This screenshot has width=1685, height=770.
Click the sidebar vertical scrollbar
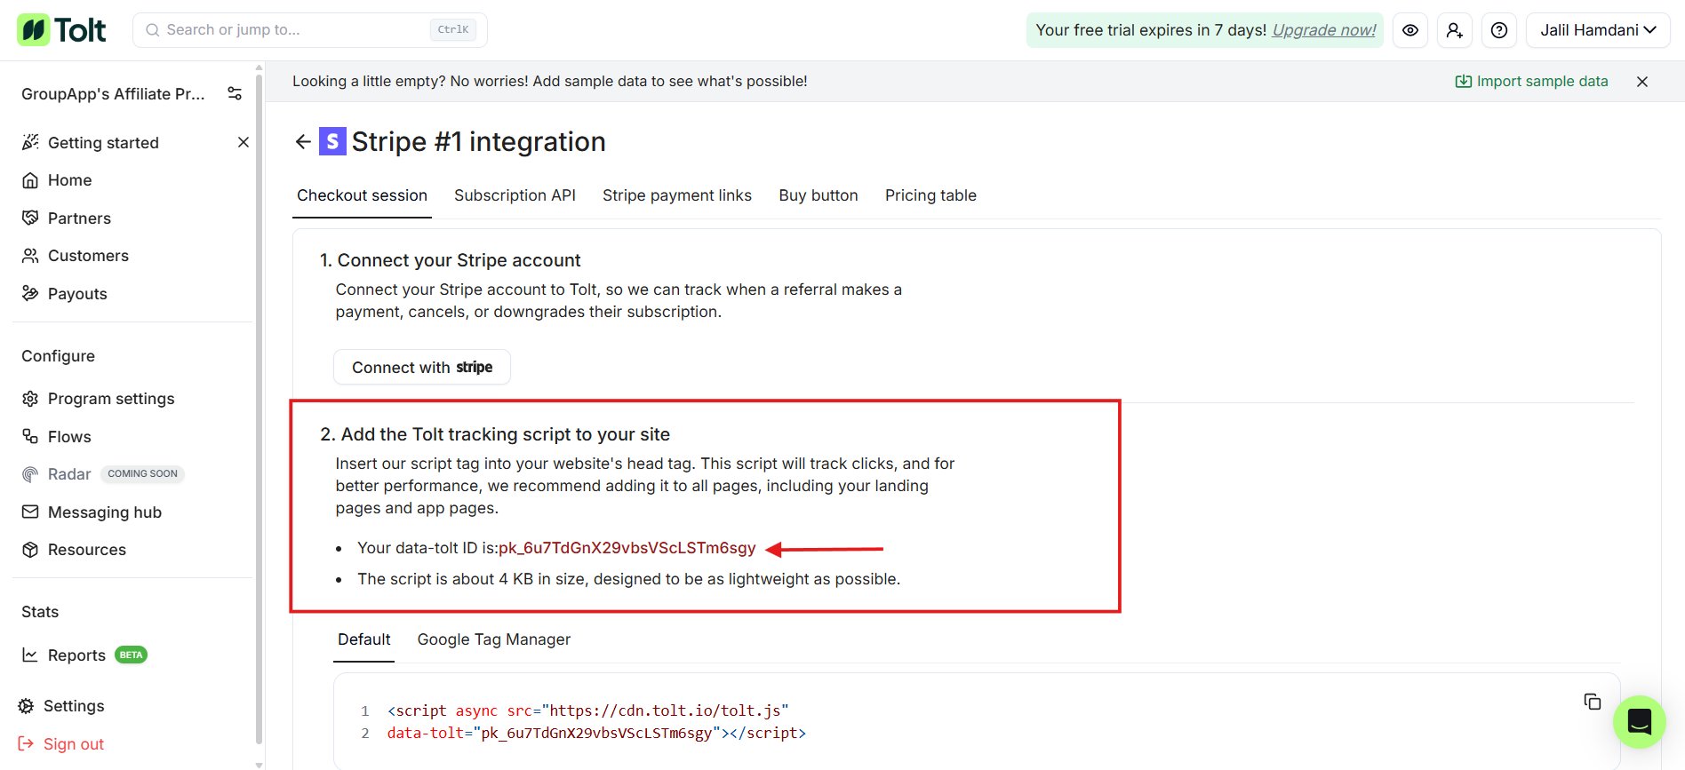tap(259, 400)
